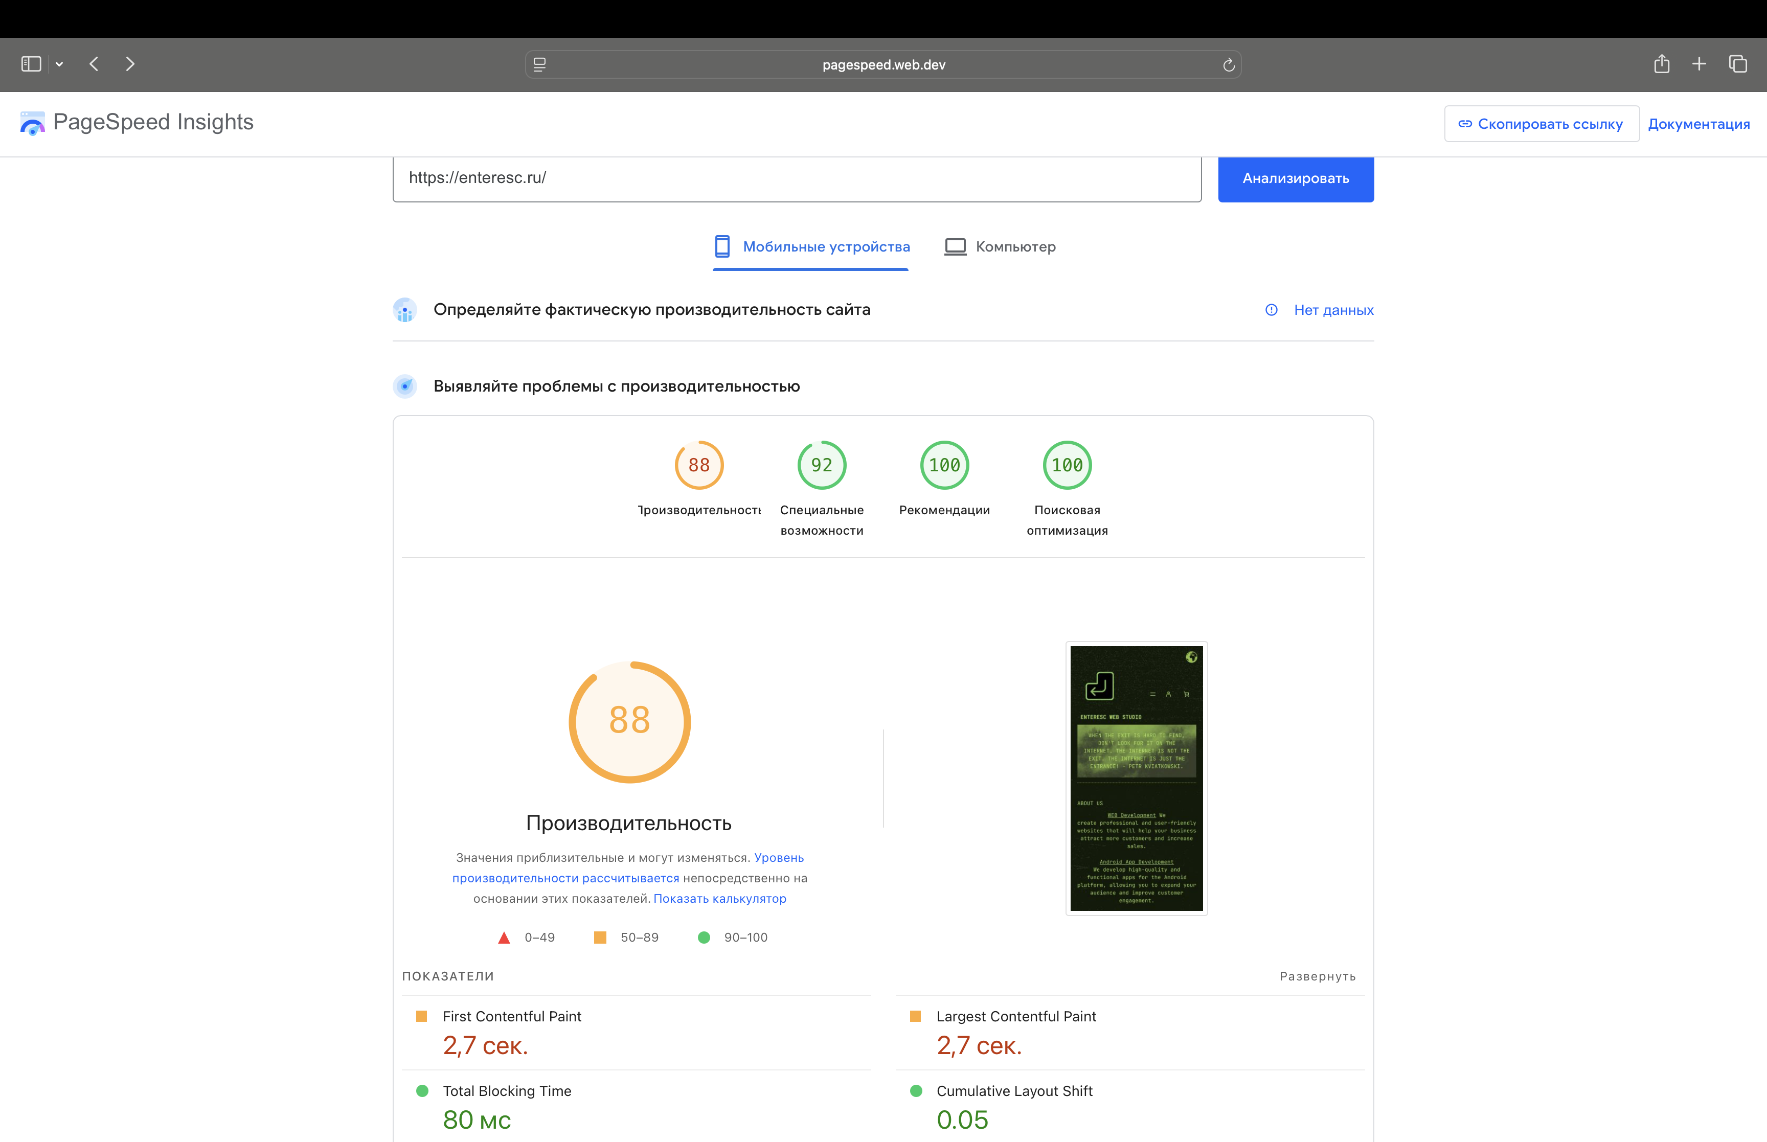Open a new tab with the plus icon

point(1700,64)
